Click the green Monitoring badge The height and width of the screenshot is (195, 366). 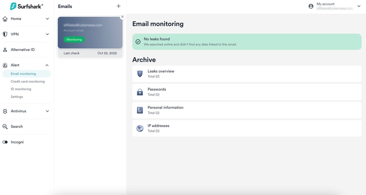click(74, 39)
